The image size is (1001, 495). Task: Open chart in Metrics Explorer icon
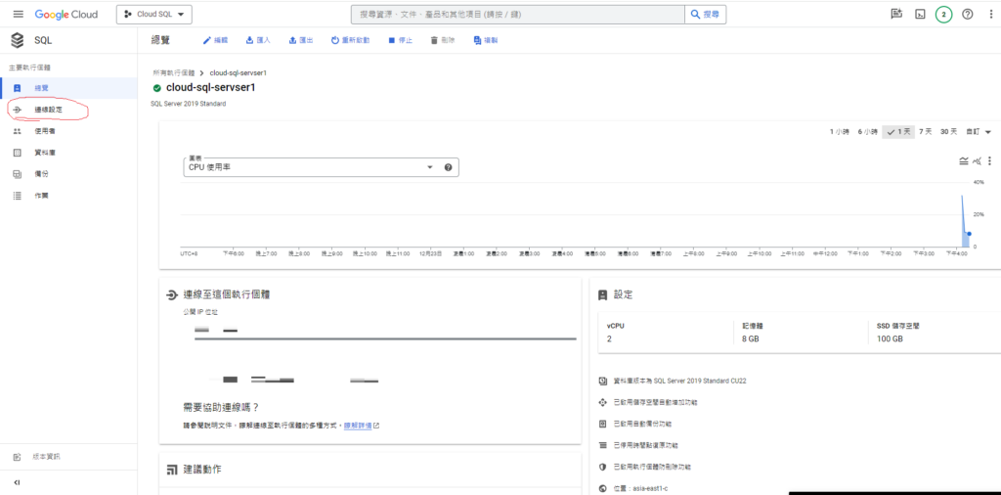click(977, 161)
